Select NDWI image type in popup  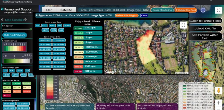[46, 30]
